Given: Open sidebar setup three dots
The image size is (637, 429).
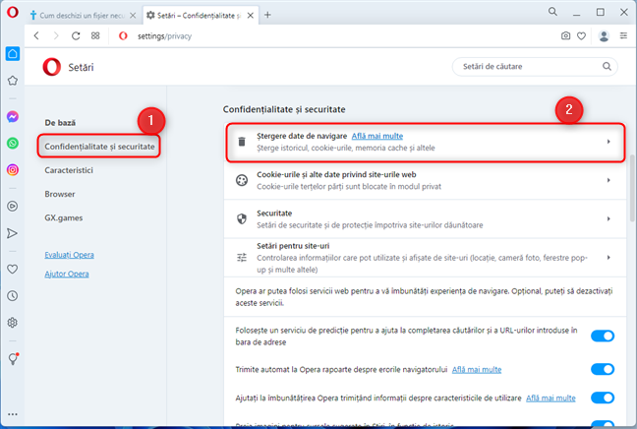Looking at the screenshot, I should click(x=13, y=414).
